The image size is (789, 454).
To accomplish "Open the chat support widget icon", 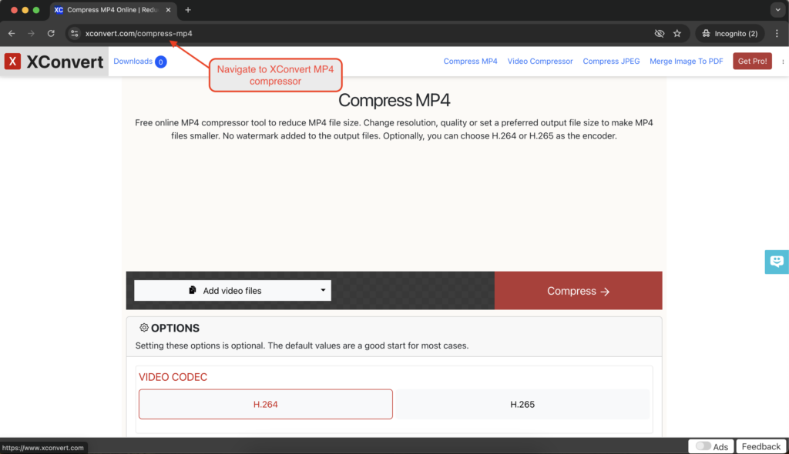I will point(777,262).
